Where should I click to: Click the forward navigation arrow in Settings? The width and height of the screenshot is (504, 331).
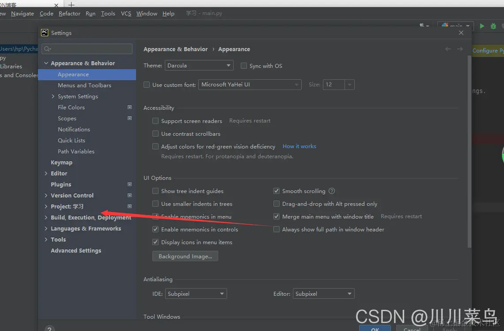click(460, 49)
